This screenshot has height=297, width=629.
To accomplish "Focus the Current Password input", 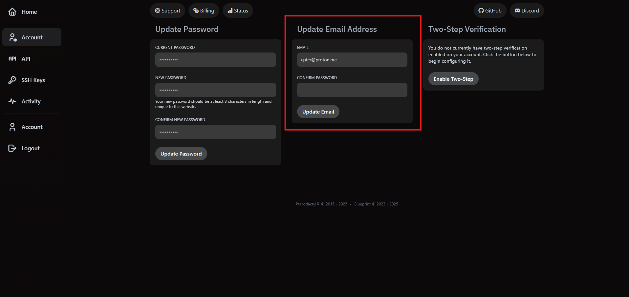I will coord(215,59).
